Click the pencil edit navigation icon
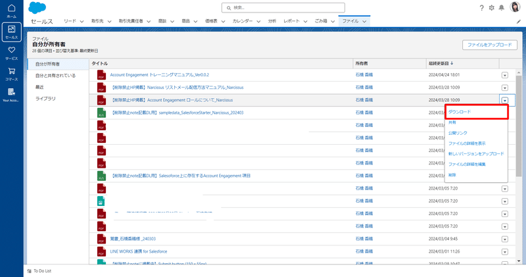 click(519, 22)
